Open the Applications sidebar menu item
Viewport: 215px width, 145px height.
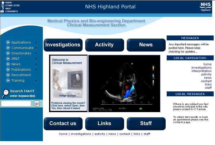coord(21,42)
